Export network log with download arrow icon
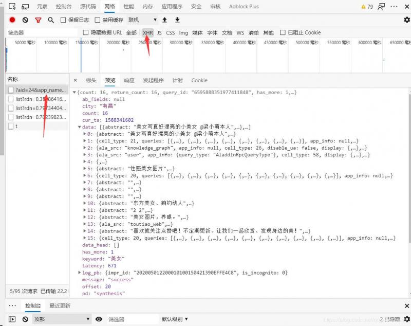The image size is (411, 326). 176,20
